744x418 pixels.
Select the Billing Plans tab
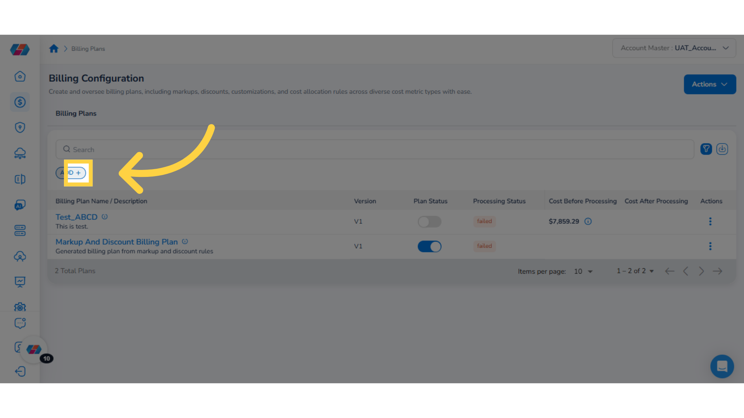[x=76, y=113]
